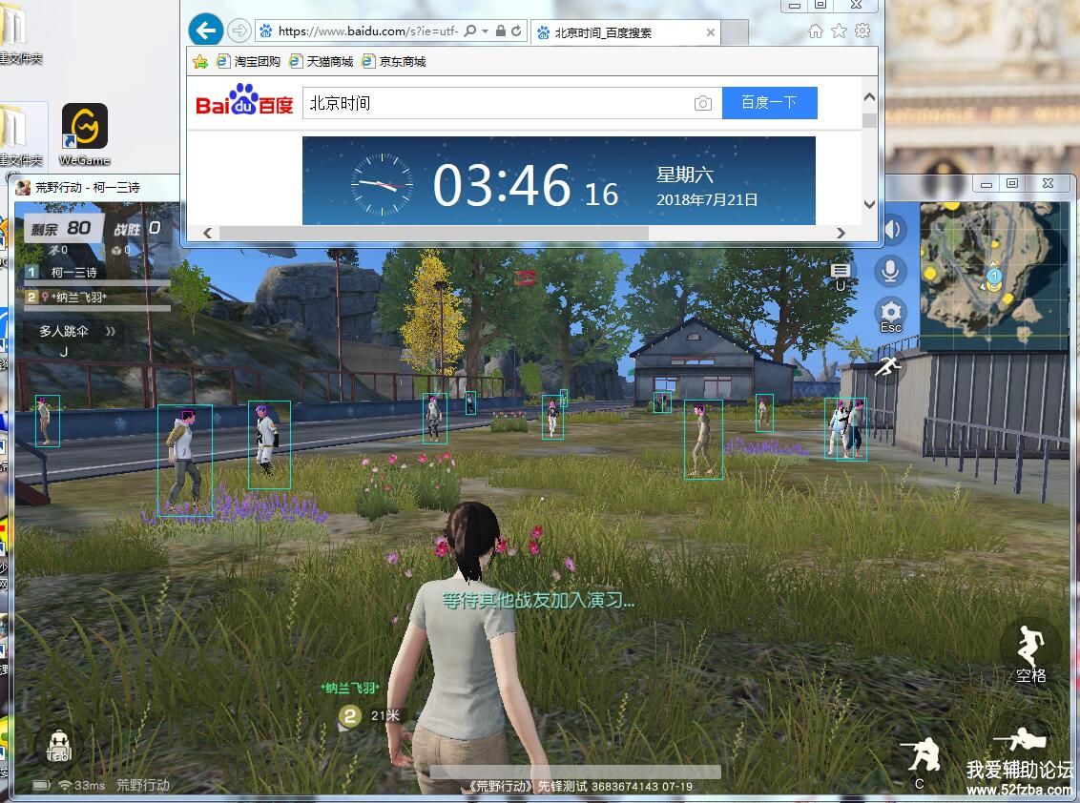The width and height of the screenshot is (1080, 803).
Task: Select the 北京时间_百度搜索 tab
Action: click(x=626, y=32)
